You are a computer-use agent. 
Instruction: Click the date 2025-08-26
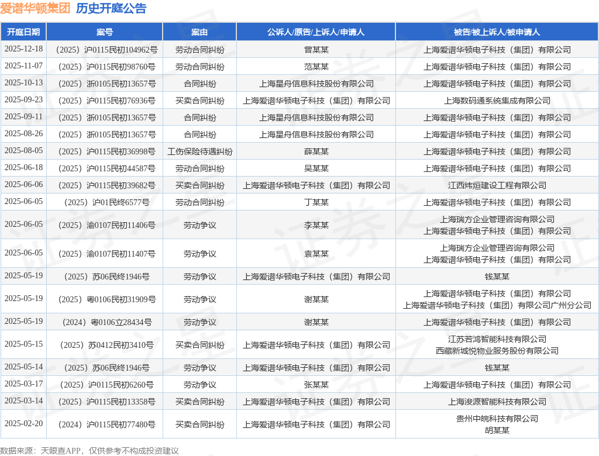(x=23, y=134)
